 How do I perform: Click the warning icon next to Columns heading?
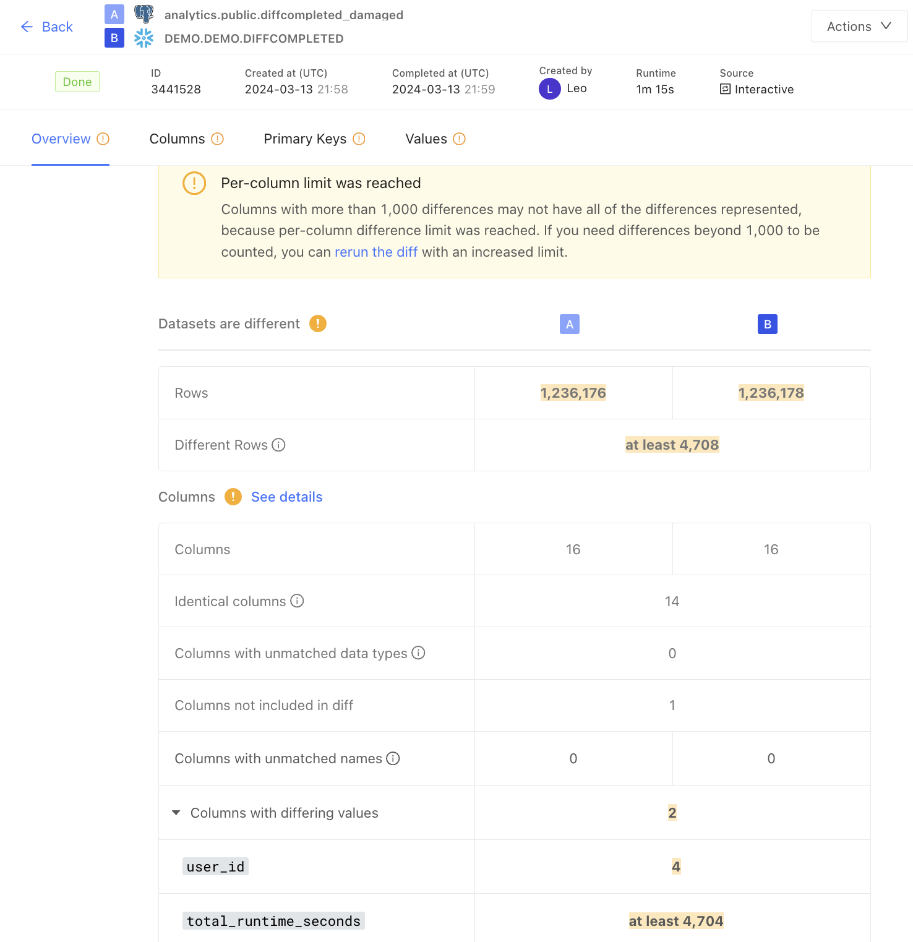pyautogui.click(x=233, y=497)
